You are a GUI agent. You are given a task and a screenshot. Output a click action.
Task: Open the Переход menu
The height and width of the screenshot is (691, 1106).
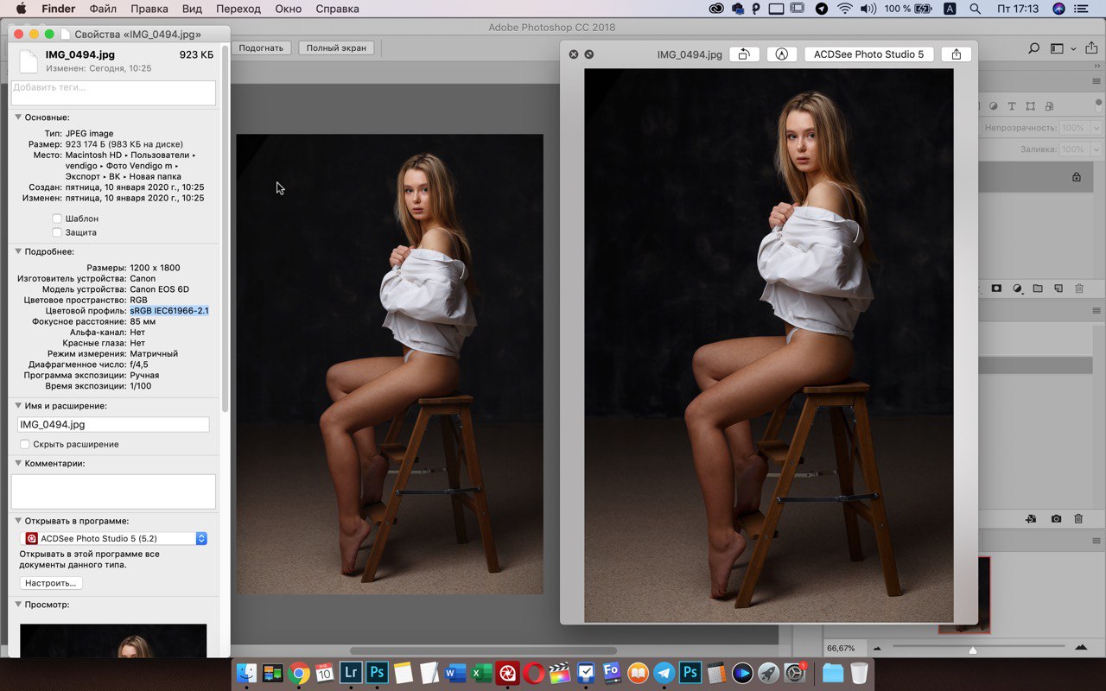pos(238,9)
